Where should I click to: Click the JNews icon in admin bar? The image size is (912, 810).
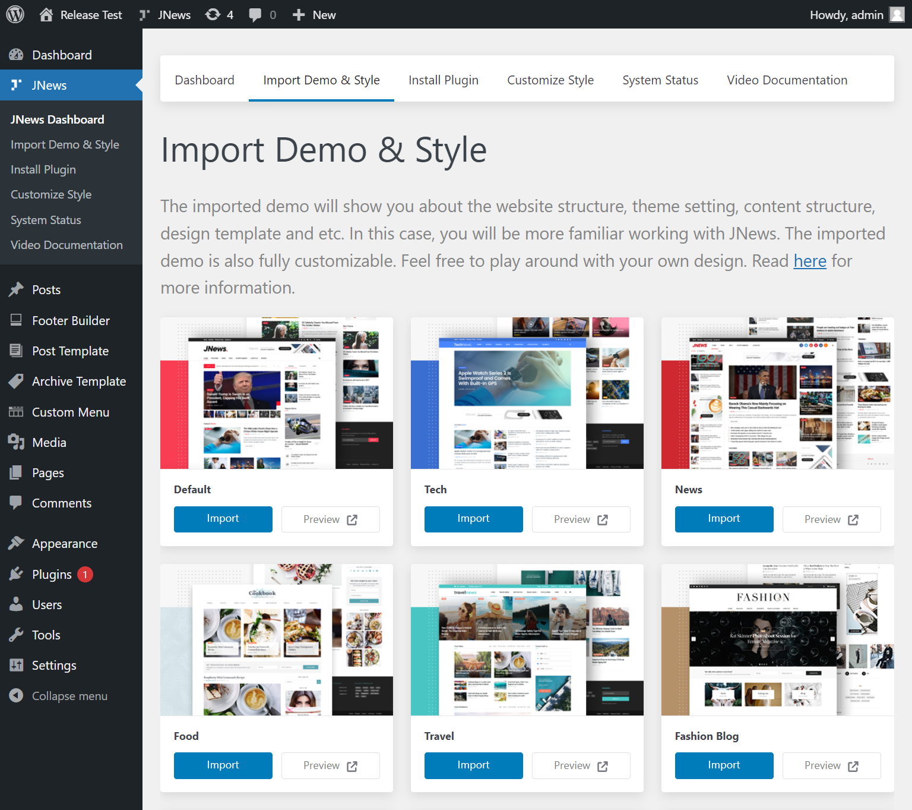(144, 15)
